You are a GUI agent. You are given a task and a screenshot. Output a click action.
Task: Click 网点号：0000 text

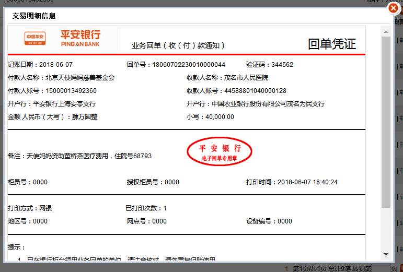(x=147, y=221)
